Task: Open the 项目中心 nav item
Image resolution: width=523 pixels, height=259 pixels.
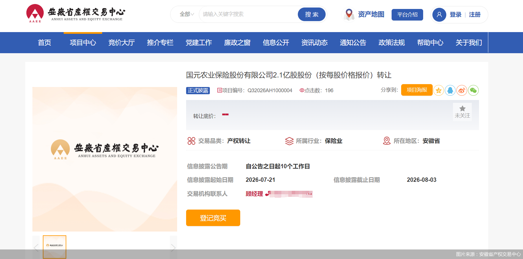Action: (83, 42)
